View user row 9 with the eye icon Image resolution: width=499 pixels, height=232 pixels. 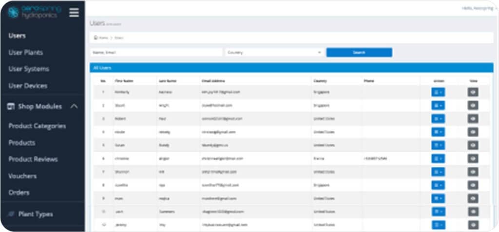tap(473, 198)
